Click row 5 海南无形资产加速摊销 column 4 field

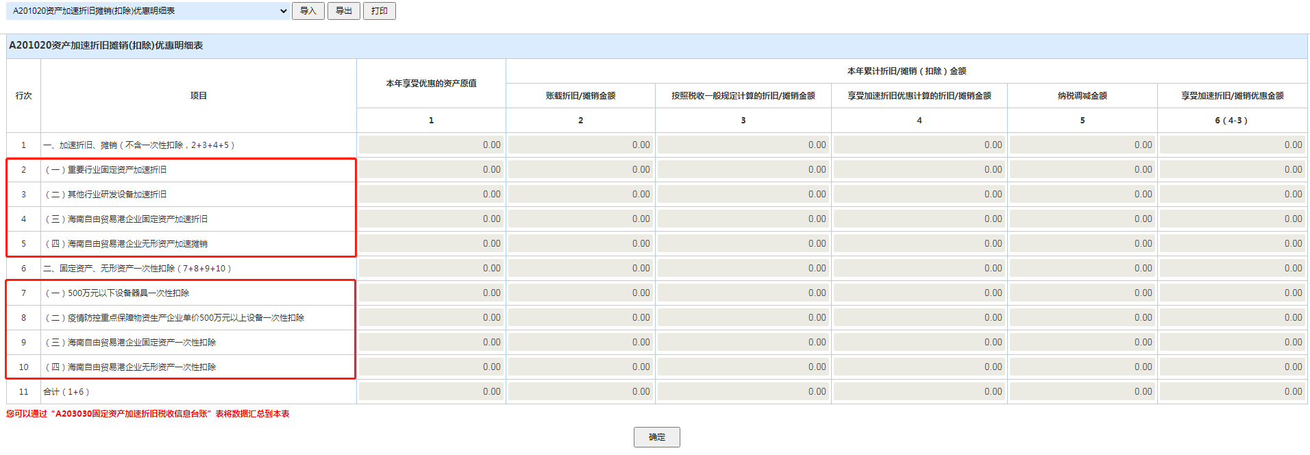point(919,243)
